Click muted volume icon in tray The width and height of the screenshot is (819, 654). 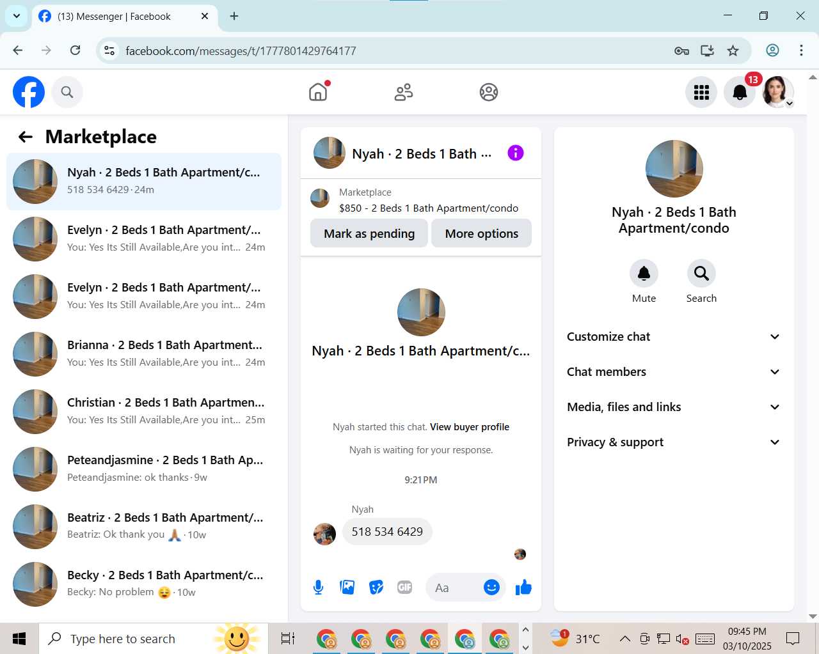(682, 639)
